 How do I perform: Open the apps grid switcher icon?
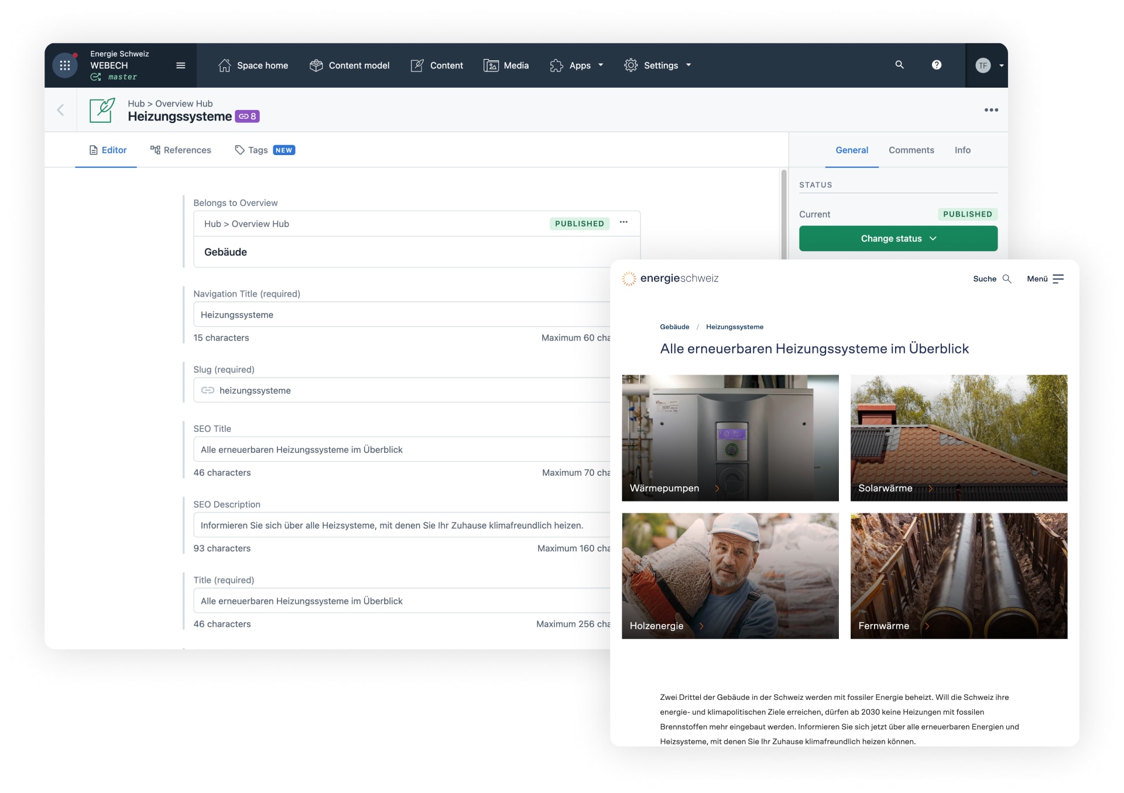[65, 66]
